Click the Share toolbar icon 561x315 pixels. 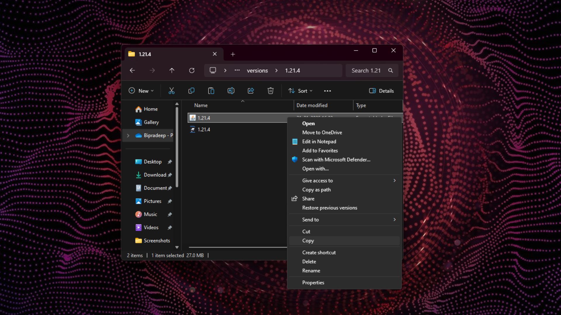click(251, 91)
